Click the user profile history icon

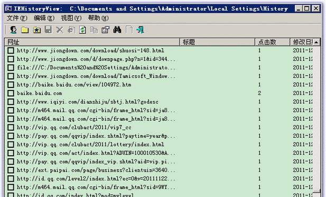[14, 30]
